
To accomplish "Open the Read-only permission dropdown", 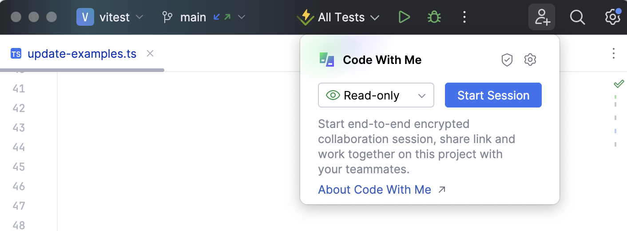I will [x=376, y=95].
